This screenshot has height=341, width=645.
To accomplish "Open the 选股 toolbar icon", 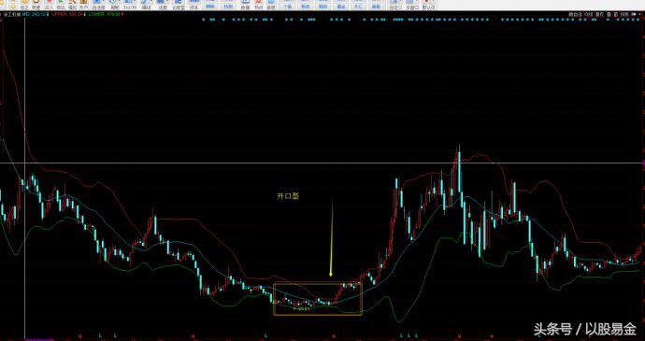I will coord(163,5).
